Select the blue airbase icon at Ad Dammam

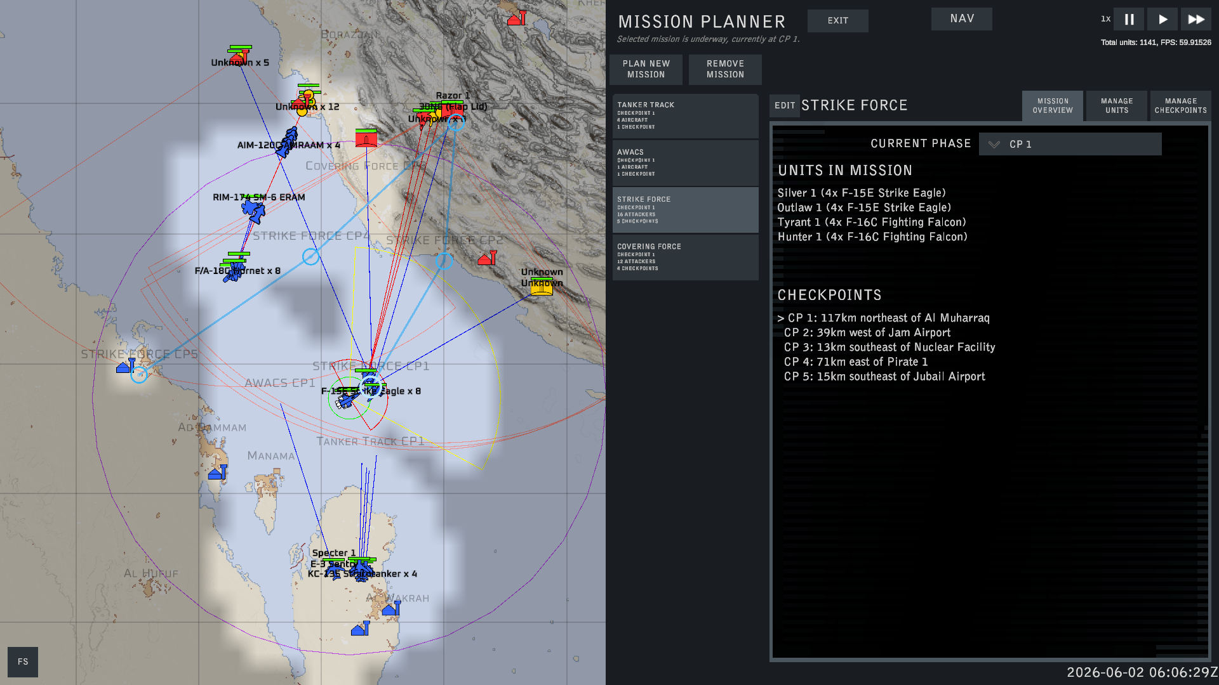click(217, 473)
